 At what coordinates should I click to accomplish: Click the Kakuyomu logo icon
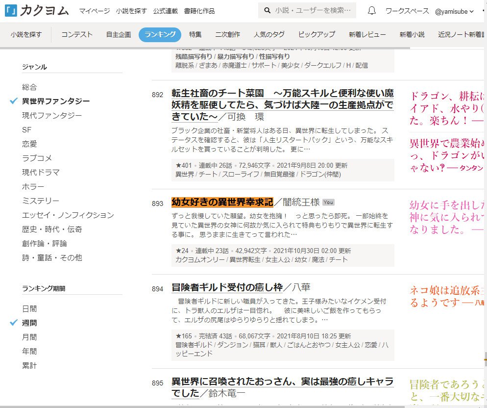point(10,10)
